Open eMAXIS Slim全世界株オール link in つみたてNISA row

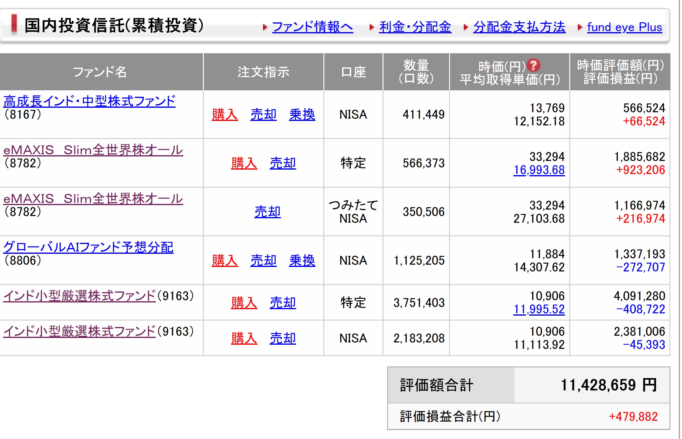click(93, 199)
